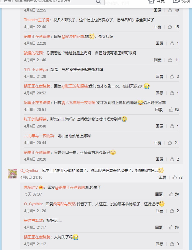Open the @张工的贴膜铺 mention link
The width and height of the screenshot is (192, 250).
point(75,86)
